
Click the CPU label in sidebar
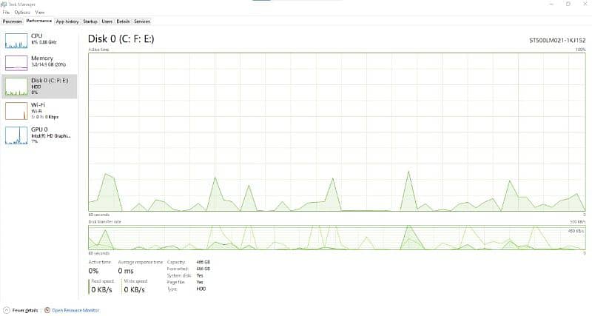36,36
